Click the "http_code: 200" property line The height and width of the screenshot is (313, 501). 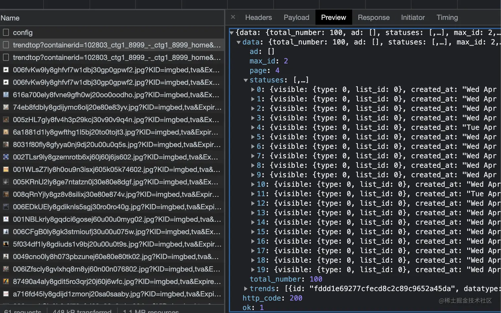[x=272, y=298]
